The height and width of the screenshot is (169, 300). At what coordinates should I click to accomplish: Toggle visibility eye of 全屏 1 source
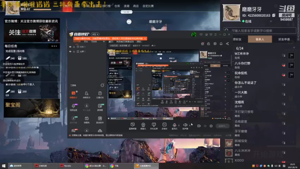[x=70, y=51]
